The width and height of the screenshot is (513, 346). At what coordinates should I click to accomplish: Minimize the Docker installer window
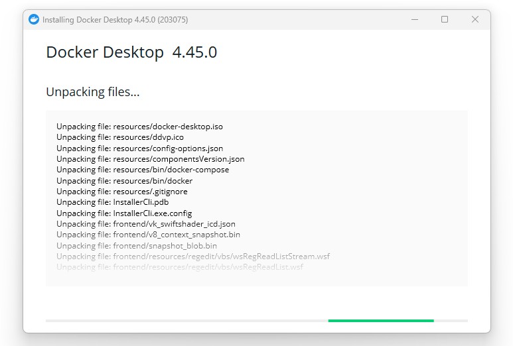[x=414, y=20]
